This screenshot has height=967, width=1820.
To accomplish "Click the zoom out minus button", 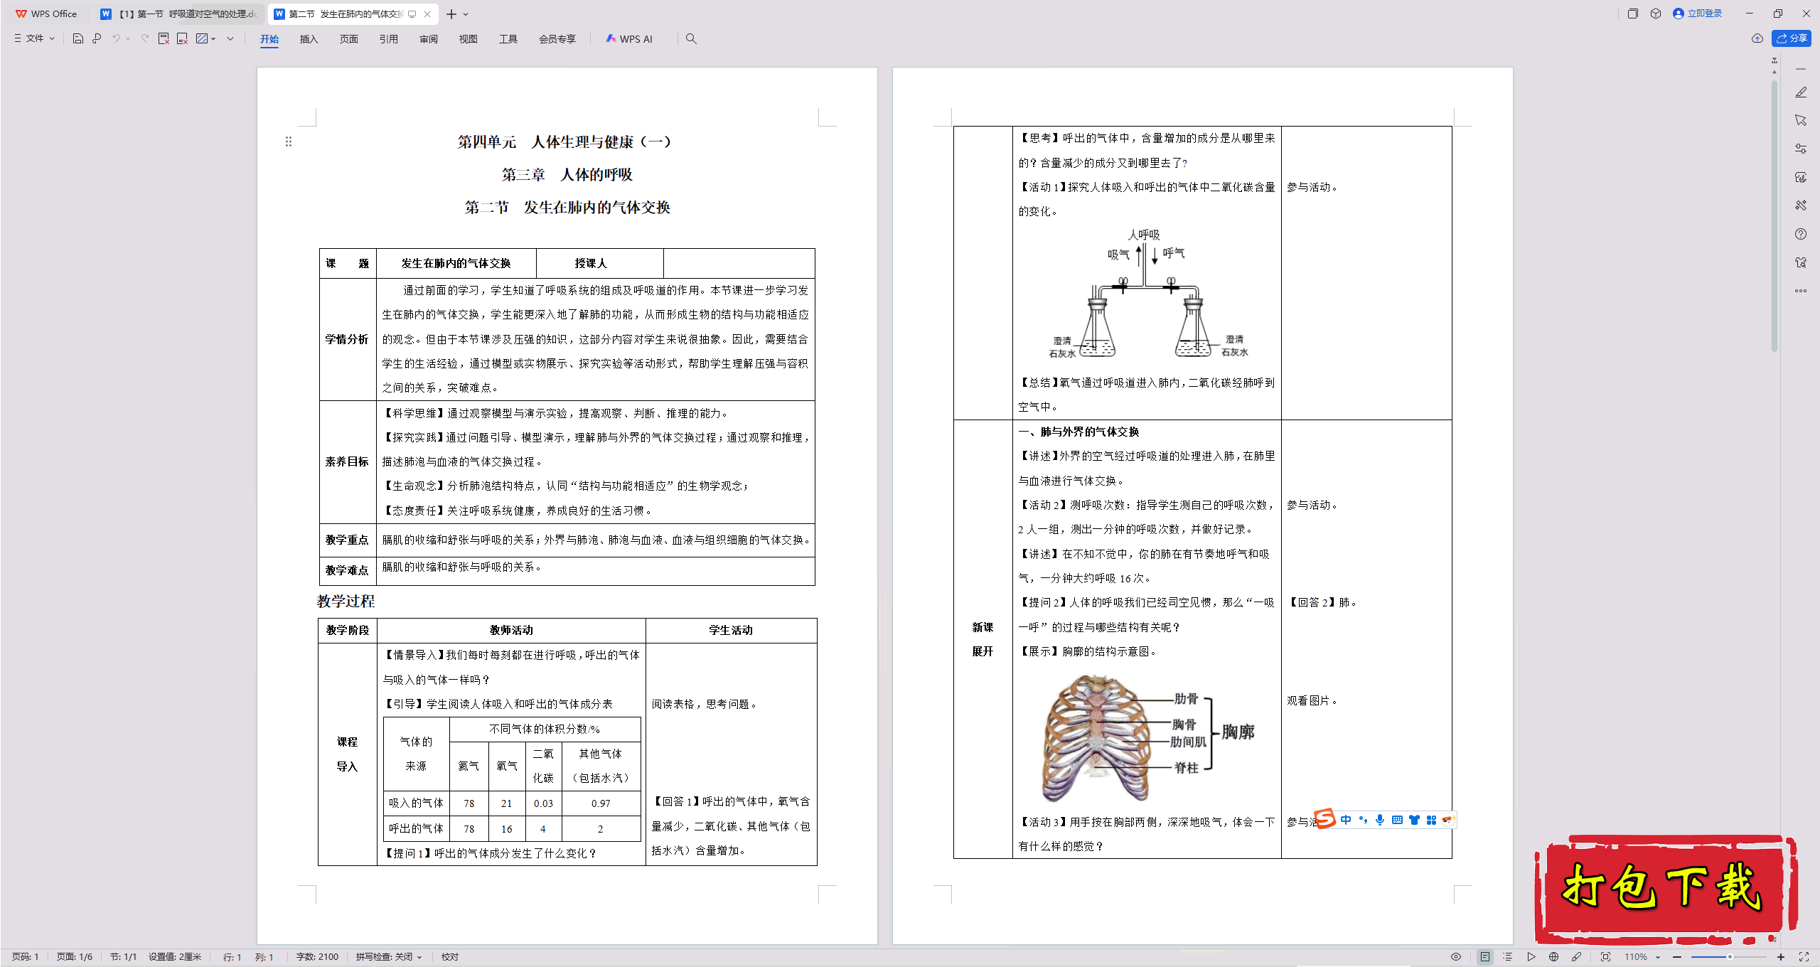I will pos(1677,957).
